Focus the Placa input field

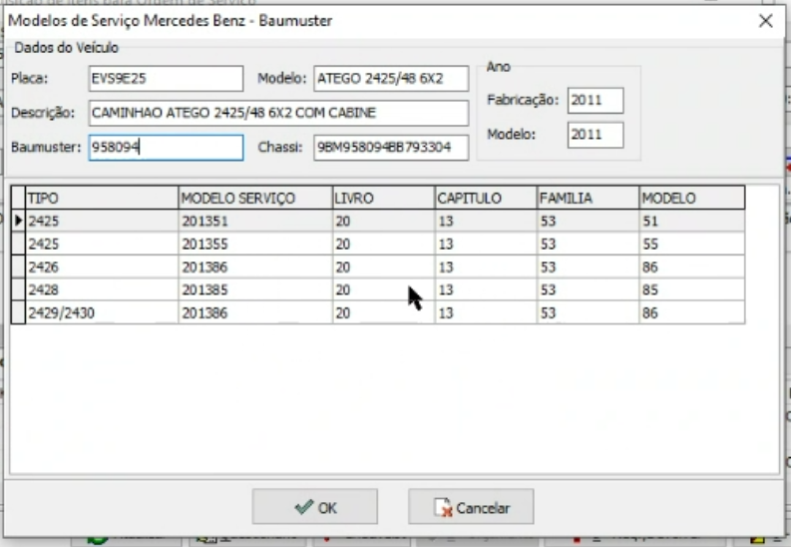click(166, 79)
